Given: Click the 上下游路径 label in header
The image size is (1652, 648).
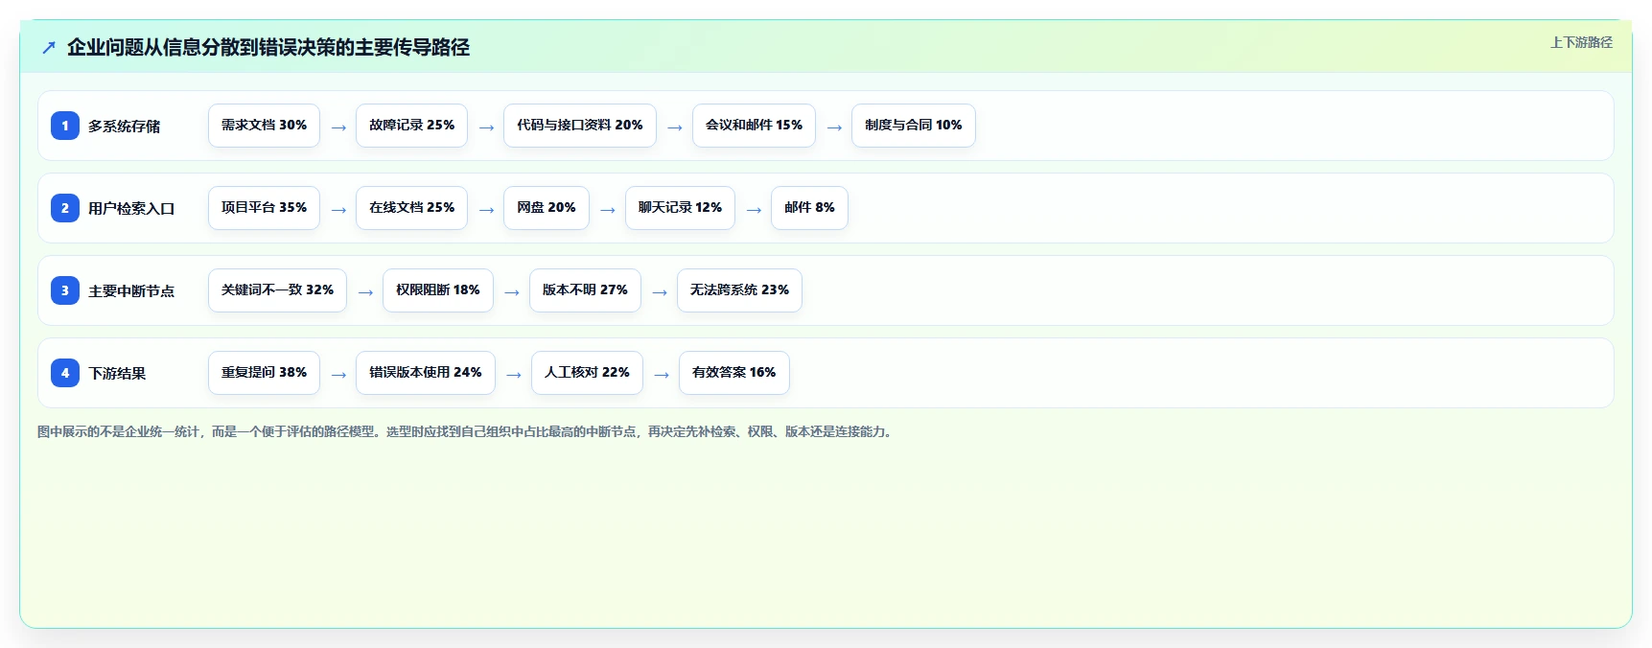Looking at the screenshot, I should pyautogui.click(x=1581, y=42).
